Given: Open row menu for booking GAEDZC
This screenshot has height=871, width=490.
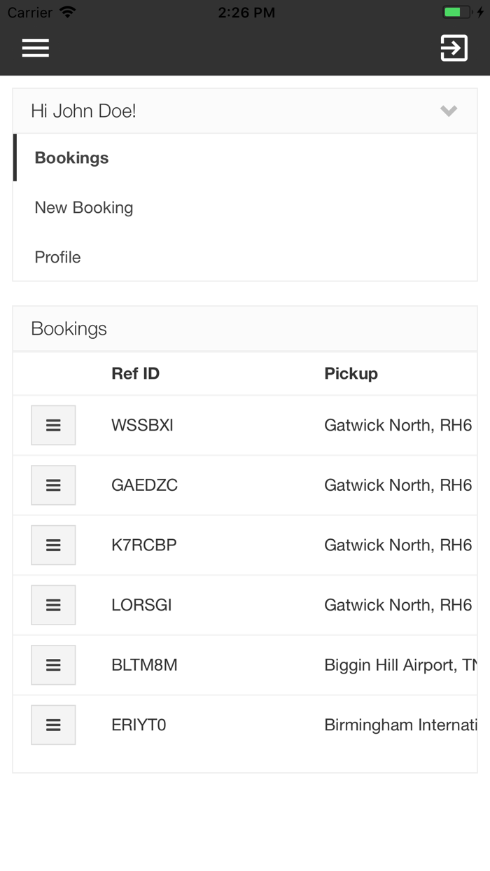Looking at the screenshot, I should (x=53, y=485).
